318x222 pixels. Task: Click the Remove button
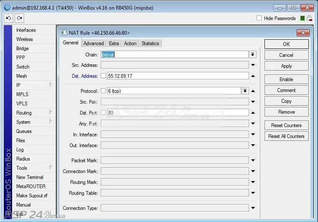pos(286,112)
